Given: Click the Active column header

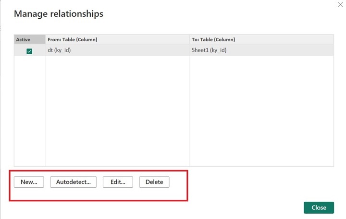Looking at the screenshot, I should tap(23, 39).
